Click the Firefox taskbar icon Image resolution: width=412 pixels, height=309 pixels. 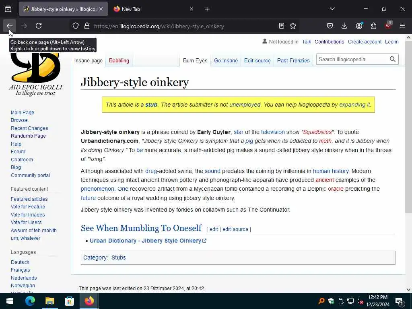tap(89, 301)
